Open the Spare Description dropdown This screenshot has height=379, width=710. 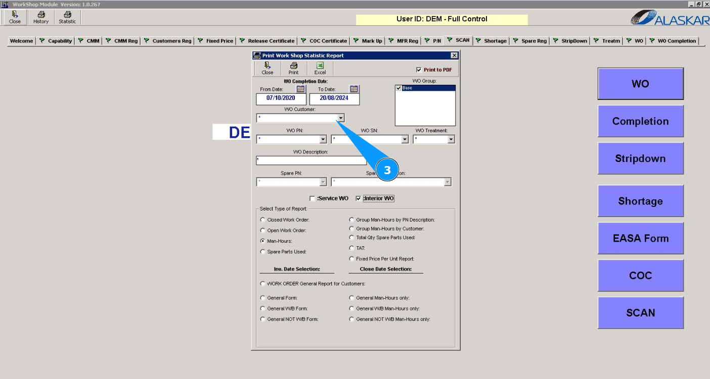pyautogui.click(x=448, y=182)
